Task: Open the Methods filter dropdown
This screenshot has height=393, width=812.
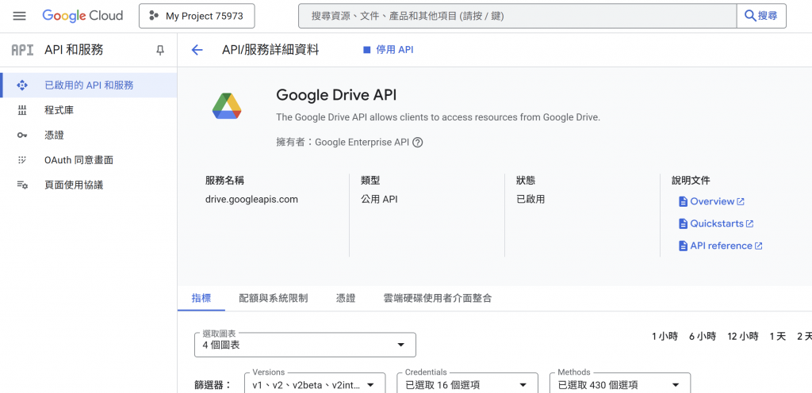Action: pyautogui.click(x=620, y=385)
